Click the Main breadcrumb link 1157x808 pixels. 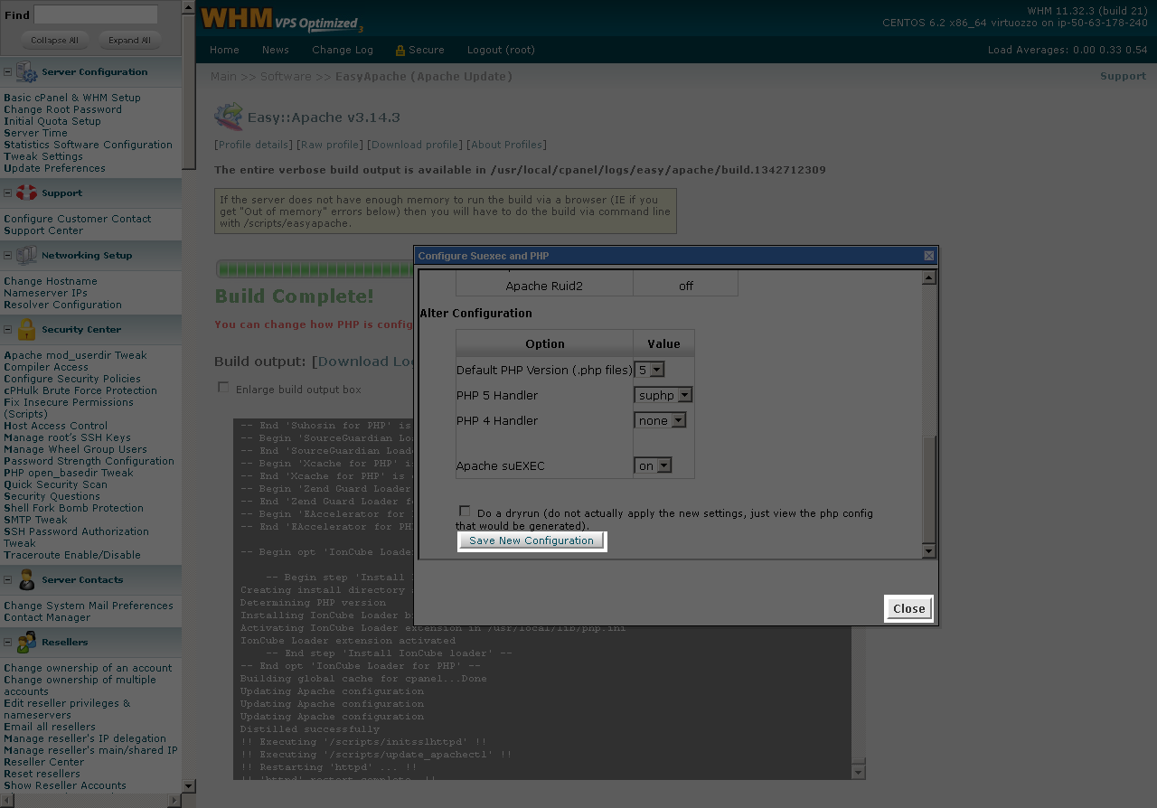[x=223, y=77]
